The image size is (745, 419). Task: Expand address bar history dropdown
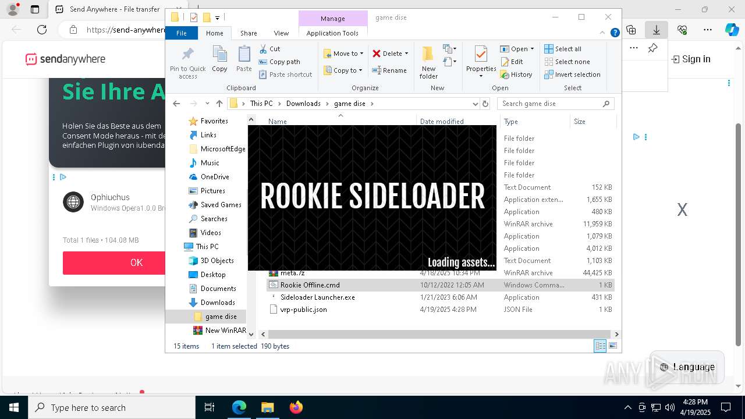[475, 104]
